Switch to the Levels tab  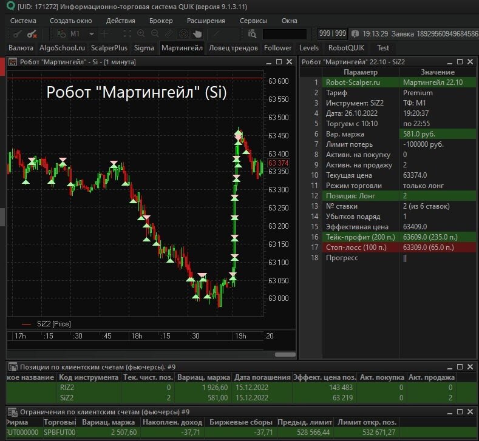(309, 48)
